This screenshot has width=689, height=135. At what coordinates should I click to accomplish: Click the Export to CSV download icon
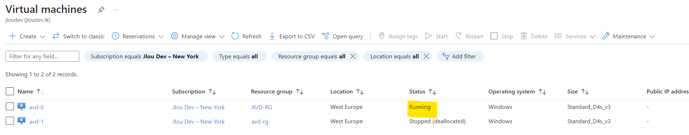(272, 36)
